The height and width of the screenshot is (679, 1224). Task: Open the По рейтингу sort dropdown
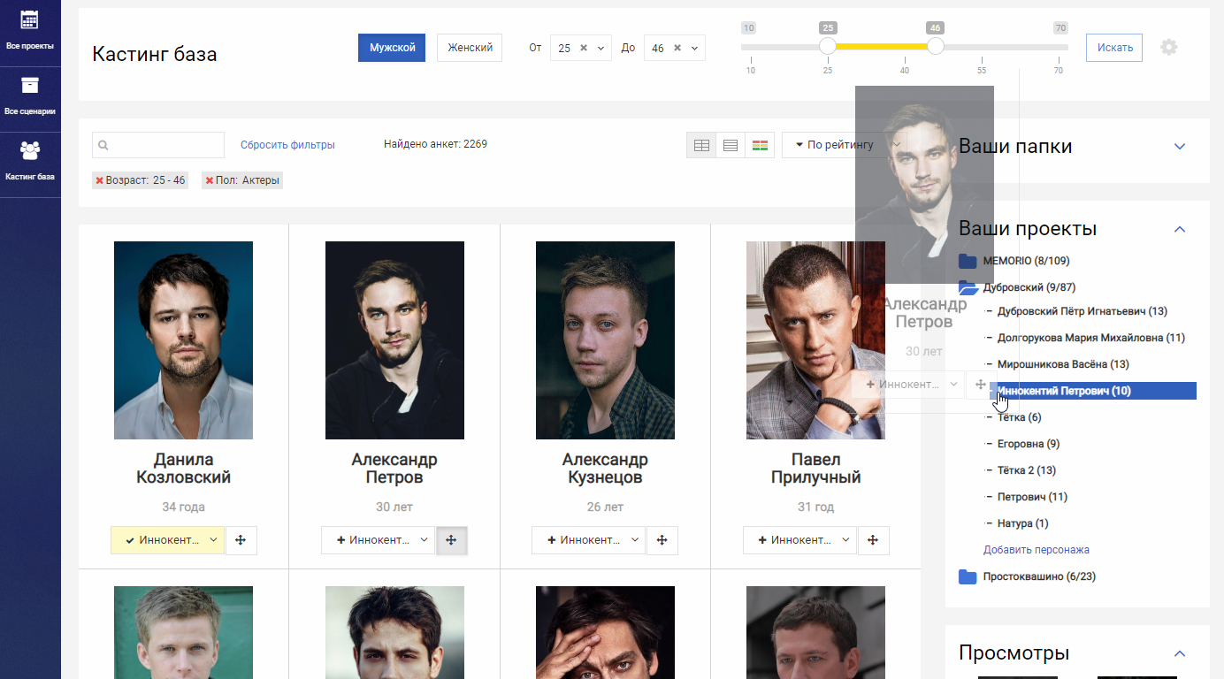(845, 145)
